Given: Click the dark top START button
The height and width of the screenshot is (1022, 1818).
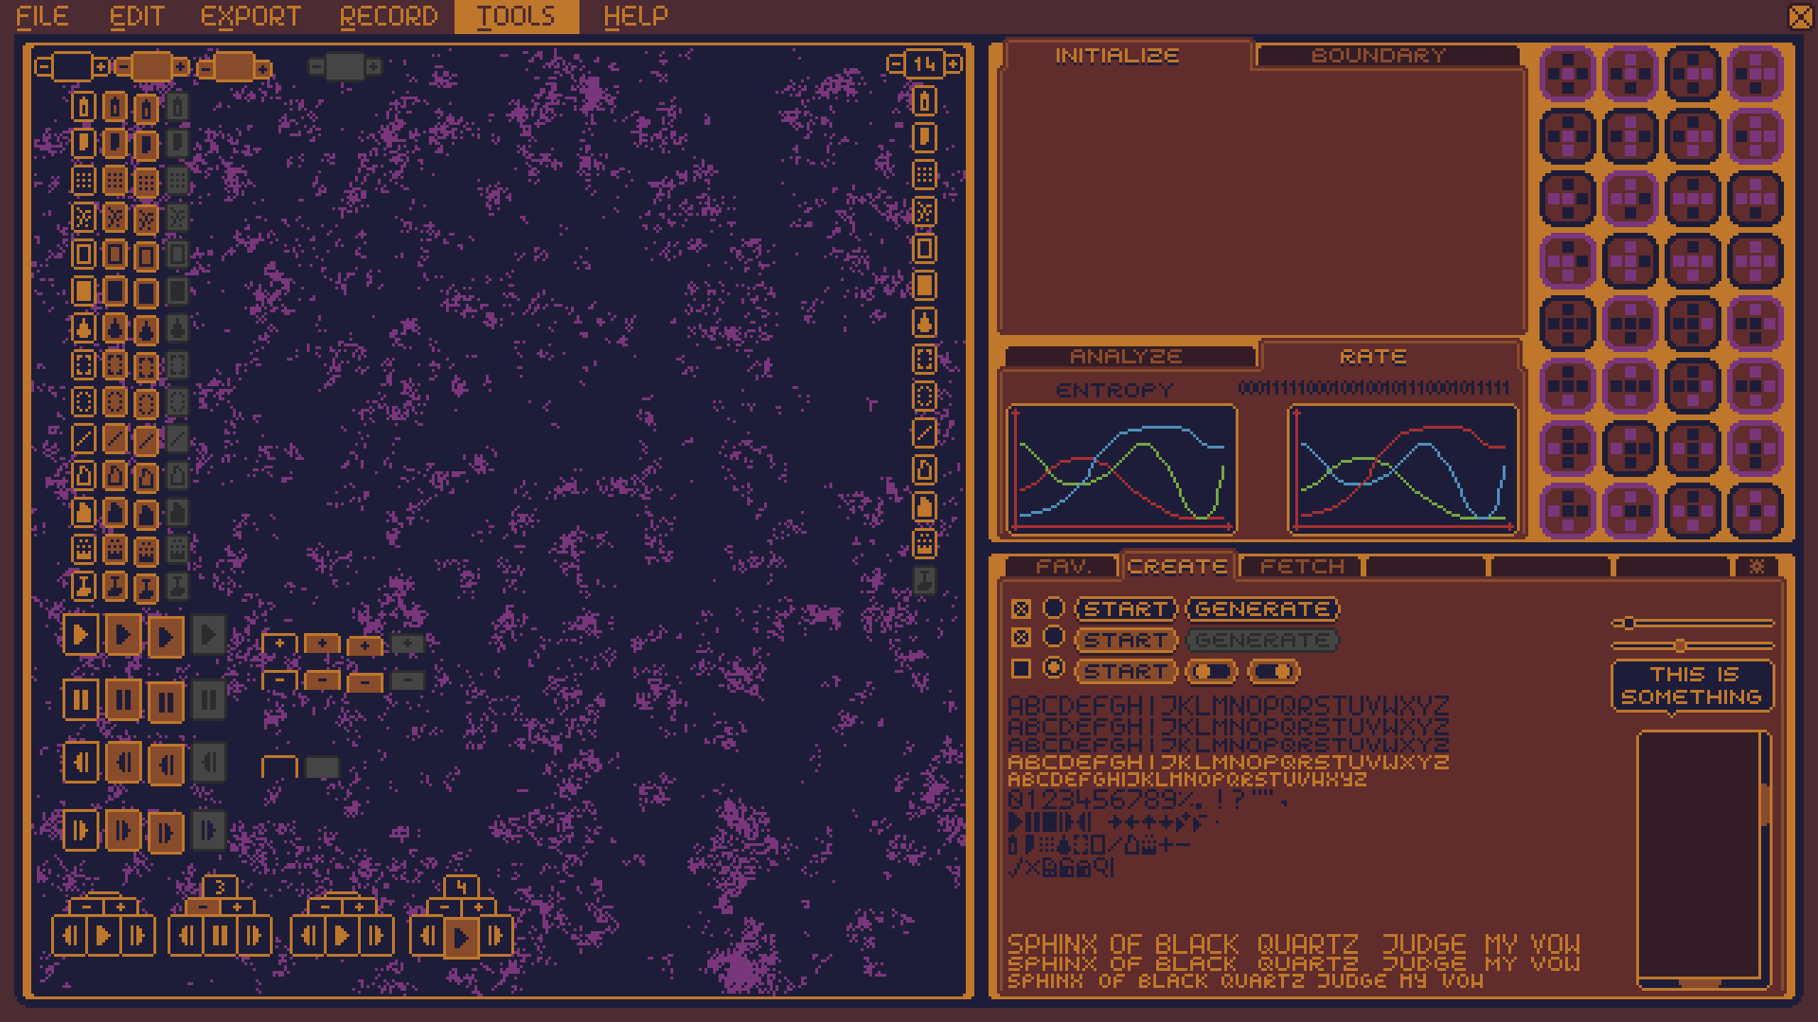Looking at the screenshot, I should [1125, 609].
